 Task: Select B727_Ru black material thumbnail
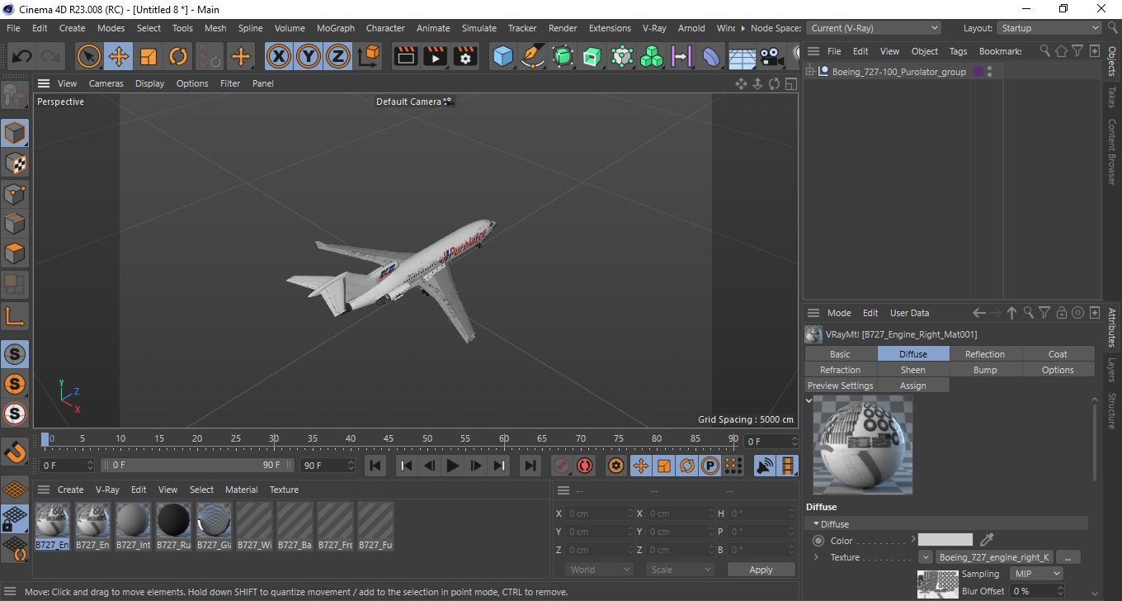point(173,526)
